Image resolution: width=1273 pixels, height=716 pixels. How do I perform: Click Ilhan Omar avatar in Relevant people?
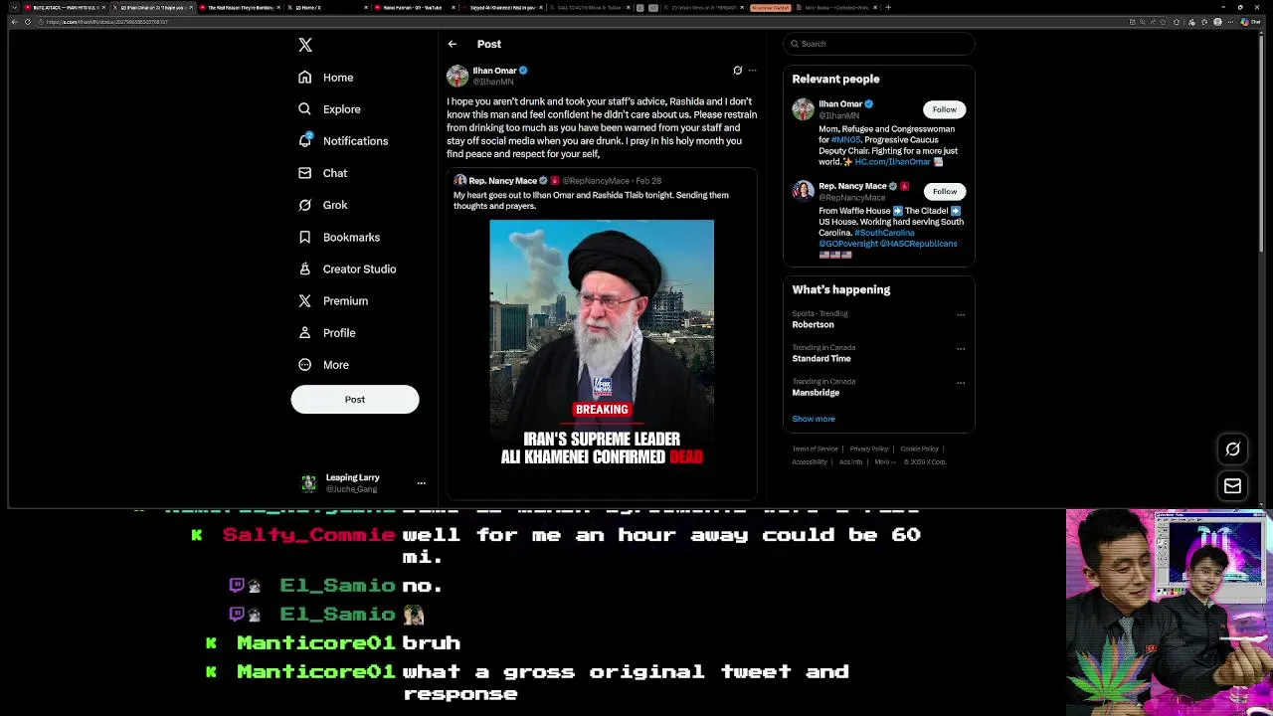(x=803, y=109)
